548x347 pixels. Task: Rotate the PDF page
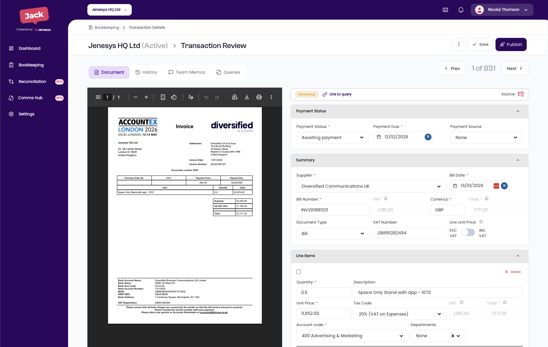174,97
